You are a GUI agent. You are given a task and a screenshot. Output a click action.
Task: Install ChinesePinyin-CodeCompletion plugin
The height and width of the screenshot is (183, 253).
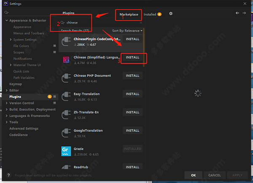click(132, 39)
